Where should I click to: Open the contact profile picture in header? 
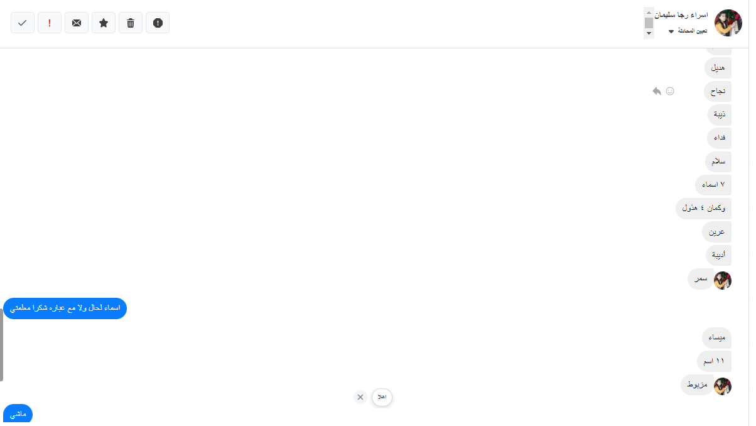[728, 23]
